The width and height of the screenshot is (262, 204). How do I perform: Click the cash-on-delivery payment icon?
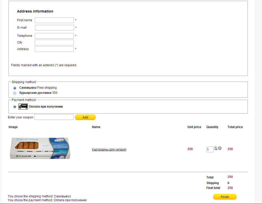click(23, 107)
